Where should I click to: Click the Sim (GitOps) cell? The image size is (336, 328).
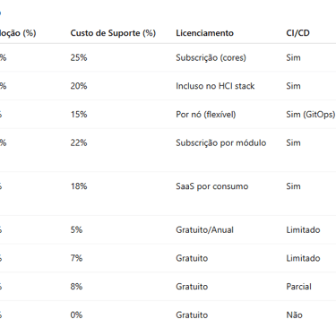[x=311, y=115]
